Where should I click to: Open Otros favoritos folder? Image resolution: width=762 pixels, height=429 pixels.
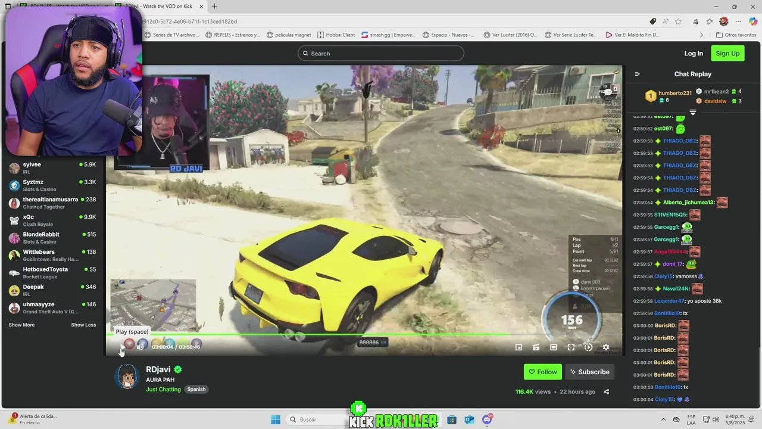pos(736,35)
